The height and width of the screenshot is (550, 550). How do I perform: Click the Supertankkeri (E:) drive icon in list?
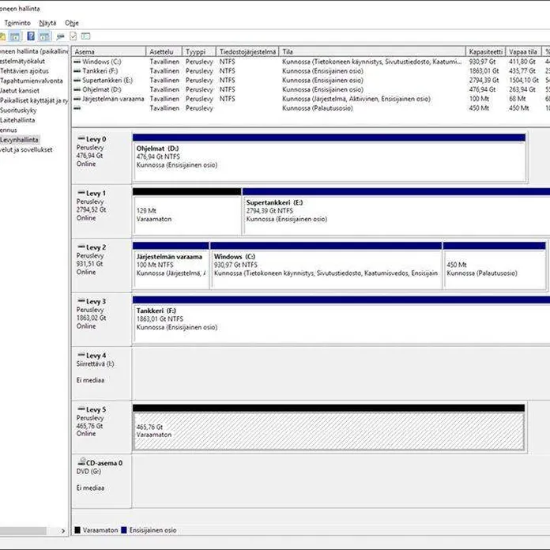click(77, 81)
